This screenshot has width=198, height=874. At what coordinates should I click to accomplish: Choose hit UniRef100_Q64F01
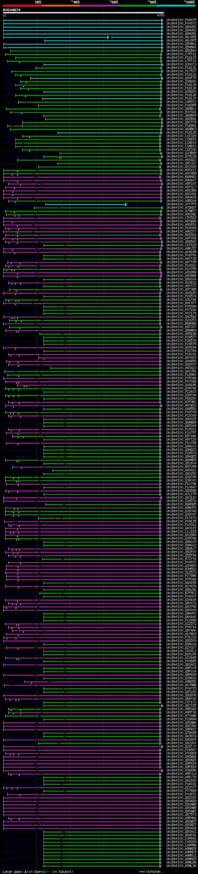click(x=181, y=835)
